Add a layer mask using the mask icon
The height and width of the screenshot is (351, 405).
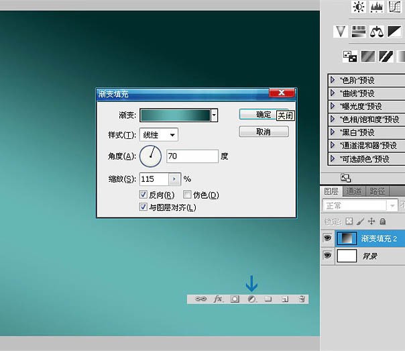click(x=235, y=299)
